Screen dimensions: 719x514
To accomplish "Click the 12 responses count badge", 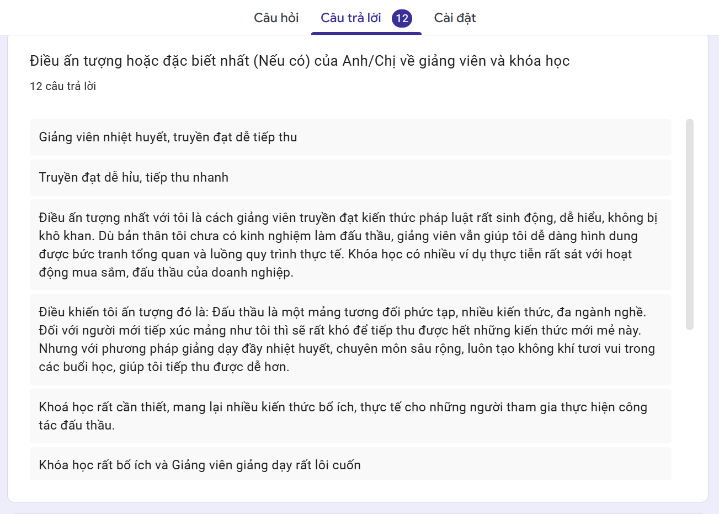I will point(402,18).
